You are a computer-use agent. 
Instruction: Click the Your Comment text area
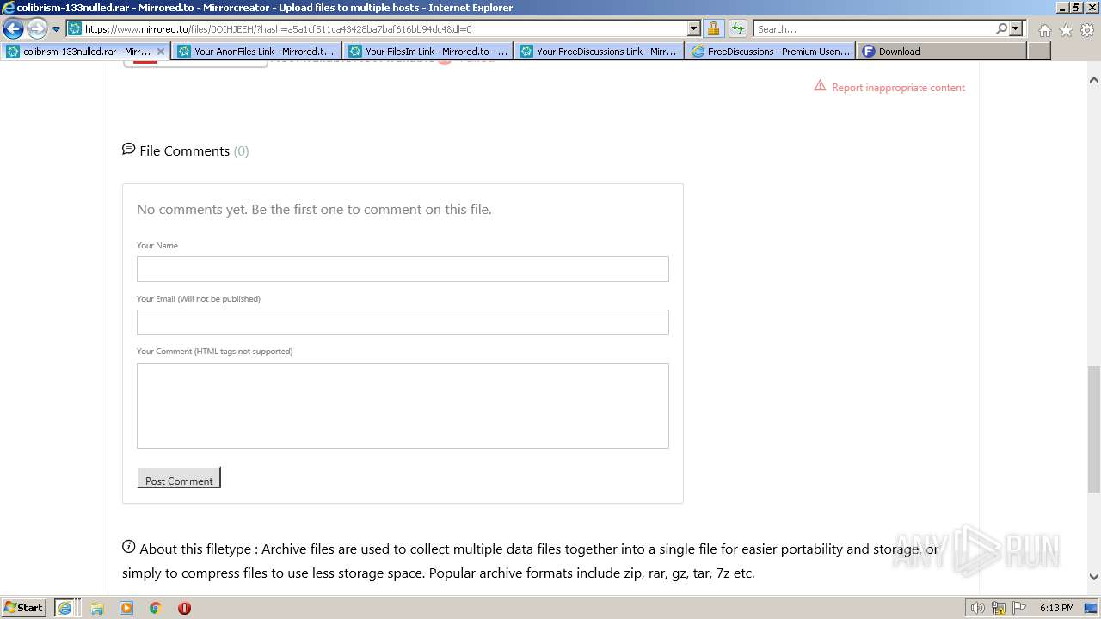(x=403, y=406)
